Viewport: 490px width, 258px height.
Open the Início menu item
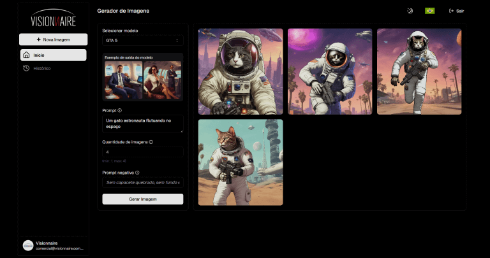tap(54, 55)
